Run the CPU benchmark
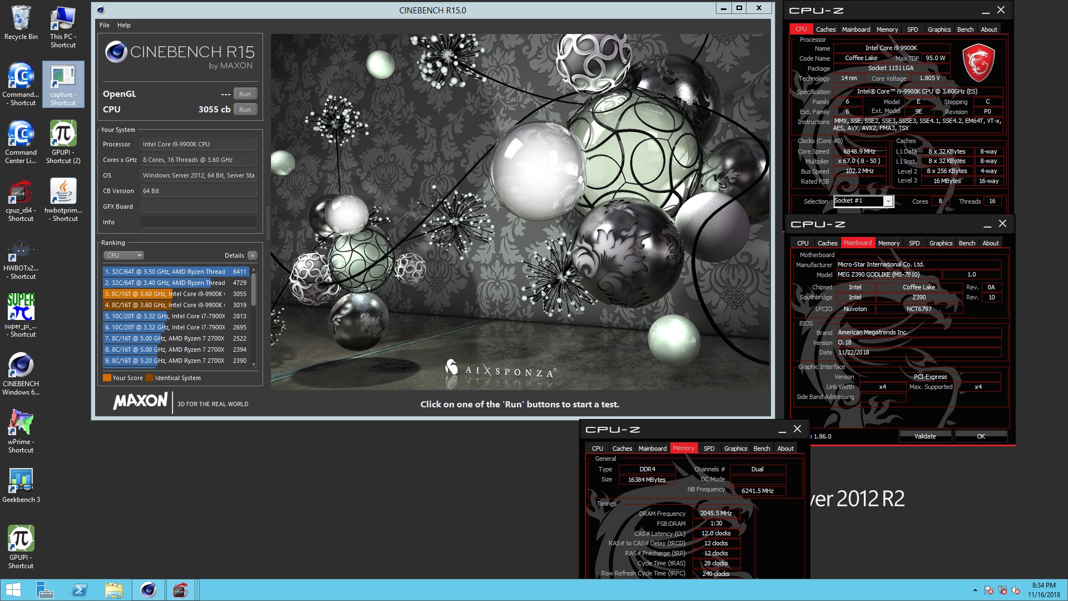 click(245, 110)
